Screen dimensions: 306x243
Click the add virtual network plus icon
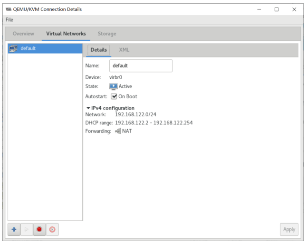(14, 229)
